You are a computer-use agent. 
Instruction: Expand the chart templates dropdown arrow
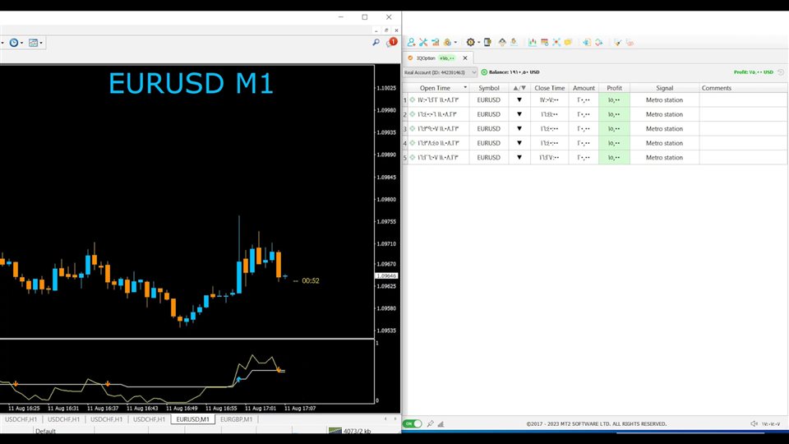(x=41, y=43)
